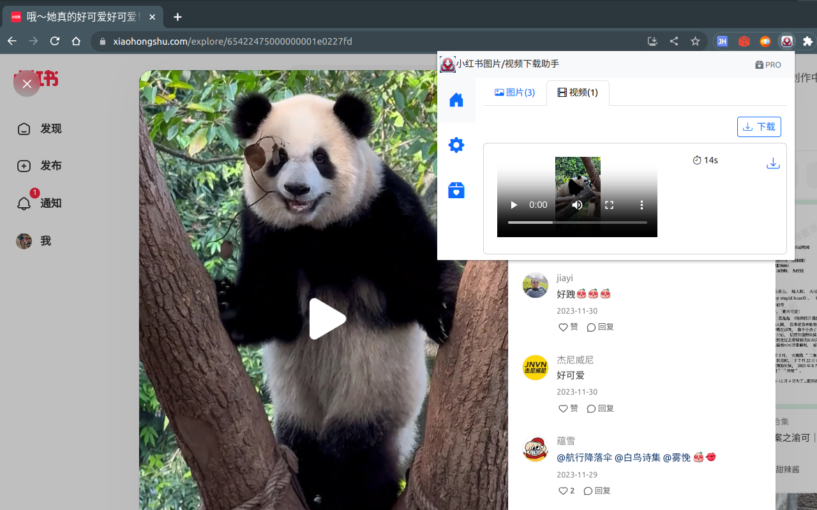817x510 pixels.
Task: Click the download icon next to the 14s video
Action: click(773, 163)
